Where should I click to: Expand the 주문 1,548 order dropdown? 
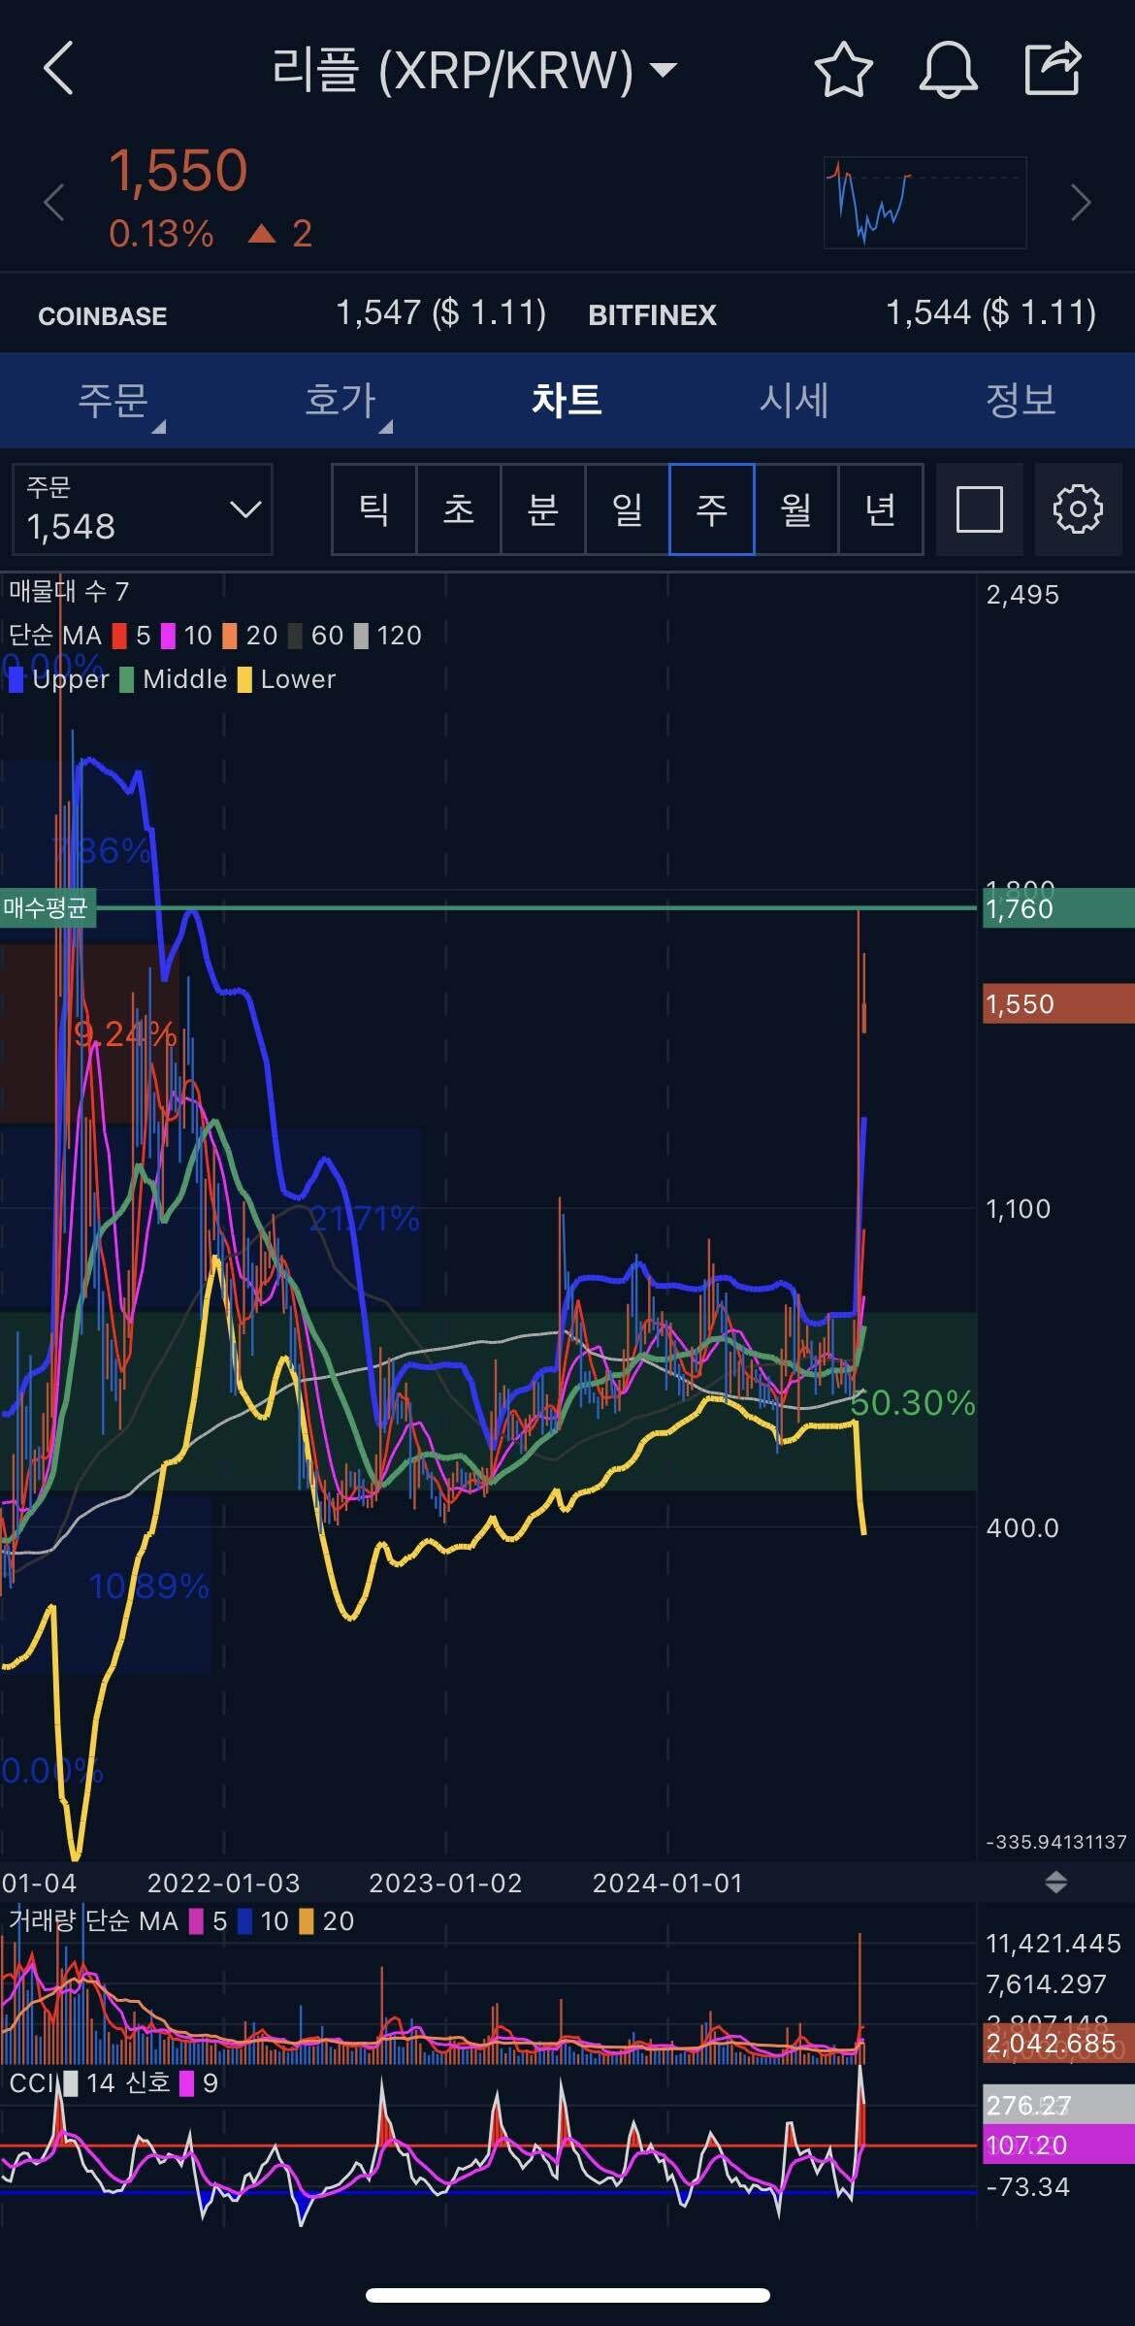point(143,509)
